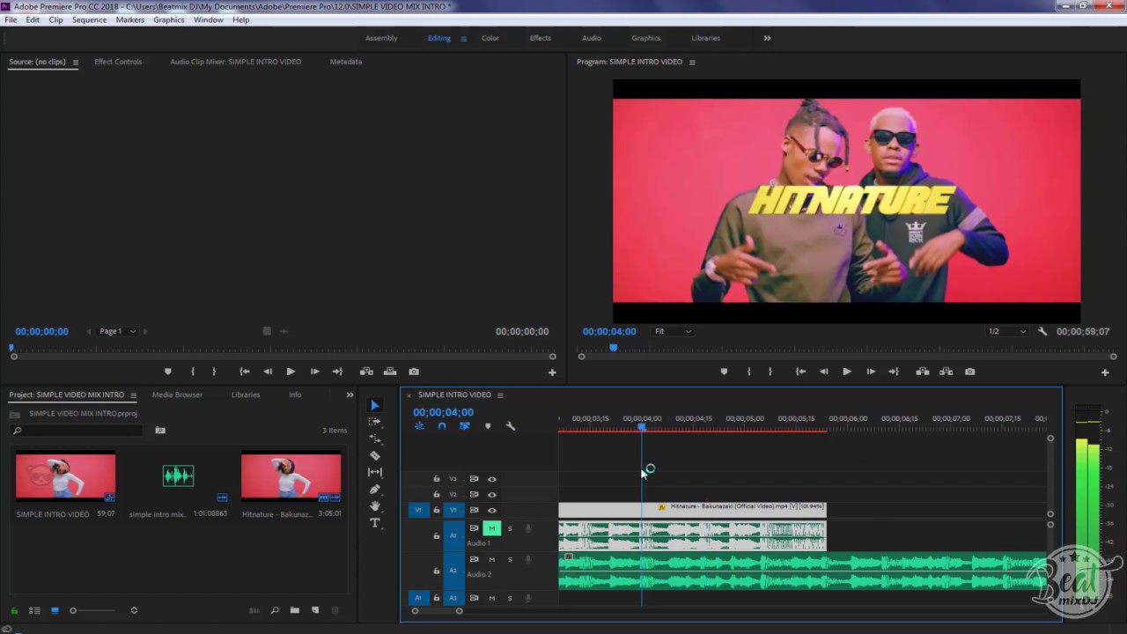
Task: Switch Project panel to icon view
Action: [55, 610]
